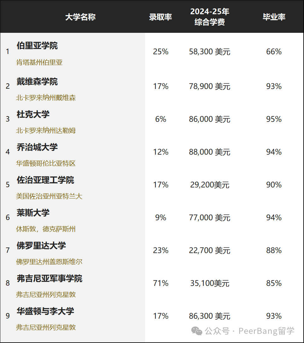
Task: Click the 2024-25年综合学费 column header
Action: (210, 17)
